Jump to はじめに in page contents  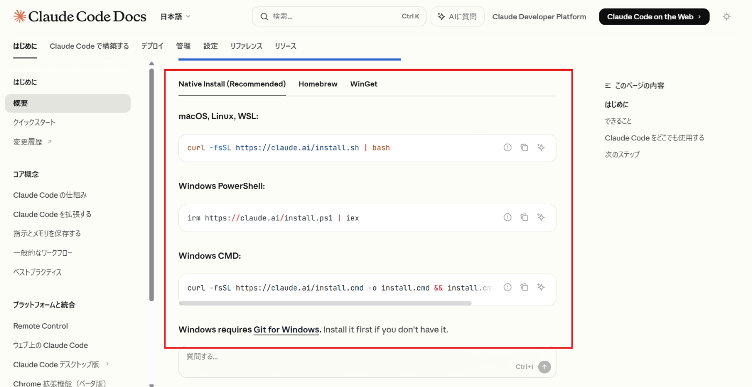[x=617, y=105]
